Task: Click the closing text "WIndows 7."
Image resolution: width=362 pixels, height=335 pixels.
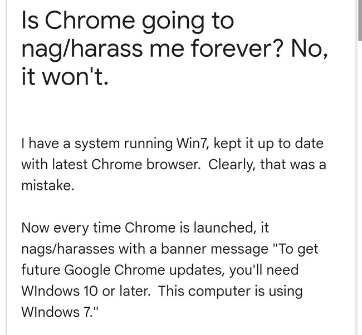Action: [x=60, y=312]
